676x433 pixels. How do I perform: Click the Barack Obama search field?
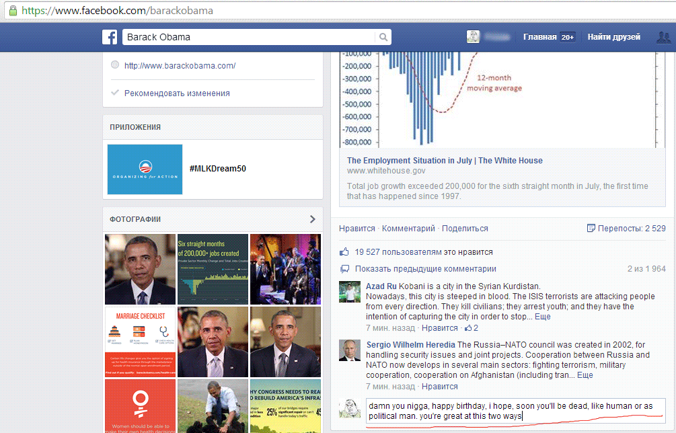pos(249,37)
